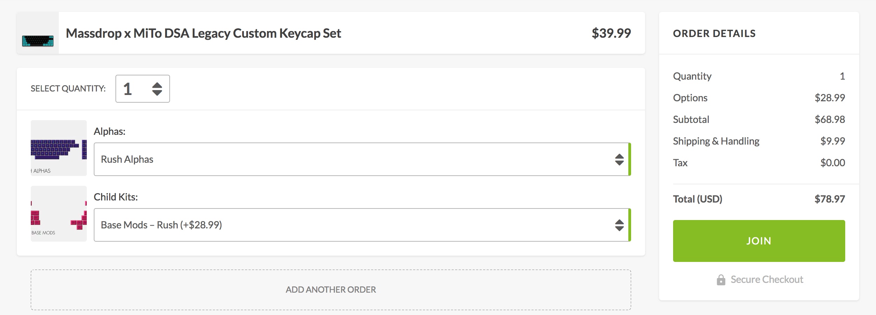Click the Shipping & Handling label
This screenshot has width=876, height=315.
[716, 141]
